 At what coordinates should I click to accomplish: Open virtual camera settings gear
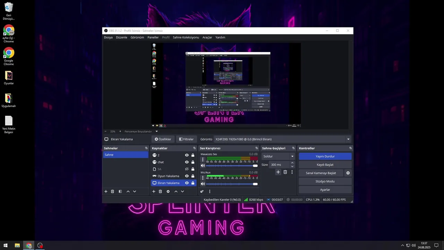348,173
